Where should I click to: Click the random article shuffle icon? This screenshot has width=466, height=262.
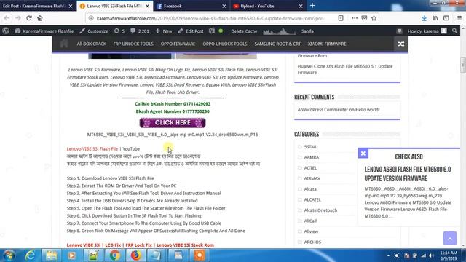coord(400,44)
